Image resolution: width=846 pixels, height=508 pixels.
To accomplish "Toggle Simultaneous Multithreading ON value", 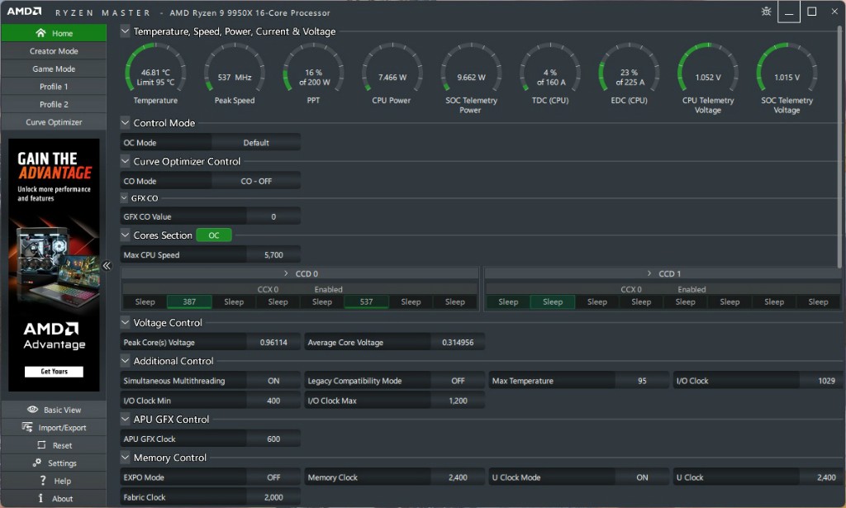I will pyautogui.click(x=273, y=381).
